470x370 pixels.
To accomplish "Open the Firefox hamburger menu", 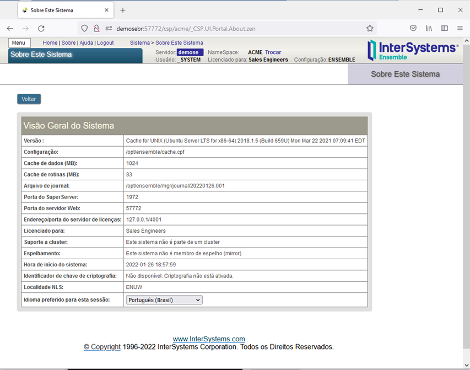I will point(460,29).
